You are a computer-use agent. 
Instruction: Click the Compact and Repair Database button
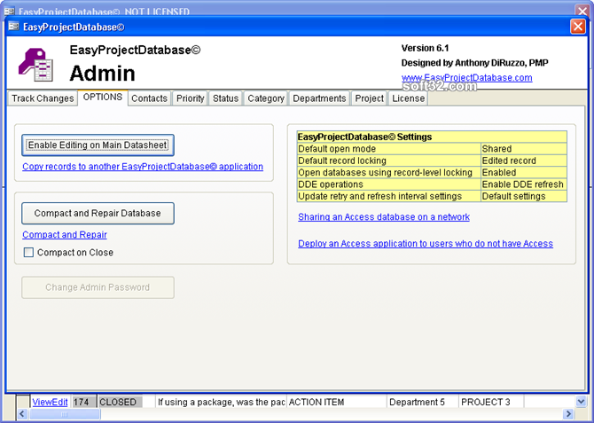click(98, 214)
